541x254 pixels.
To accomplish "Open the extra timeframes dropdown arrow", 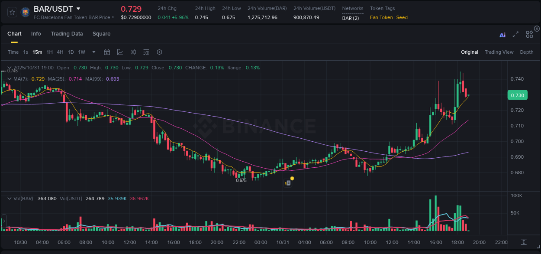I will [x=93, y=52].
